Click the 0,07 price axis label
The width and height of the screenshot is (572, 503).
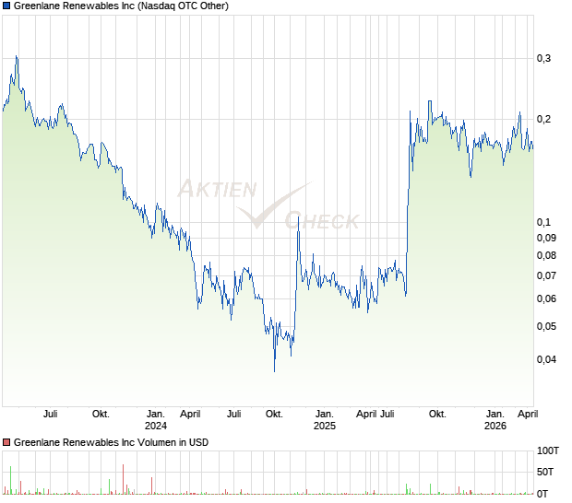pos(546,275)
